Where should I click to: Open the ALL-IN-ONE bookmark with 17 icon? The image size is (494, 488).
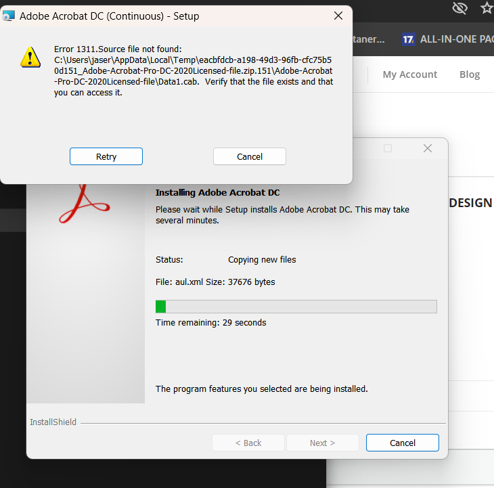447,39
